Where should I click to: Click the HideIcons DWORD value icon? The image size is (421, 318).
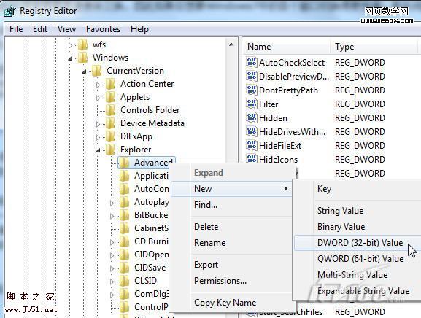click(x=252, y=159)
